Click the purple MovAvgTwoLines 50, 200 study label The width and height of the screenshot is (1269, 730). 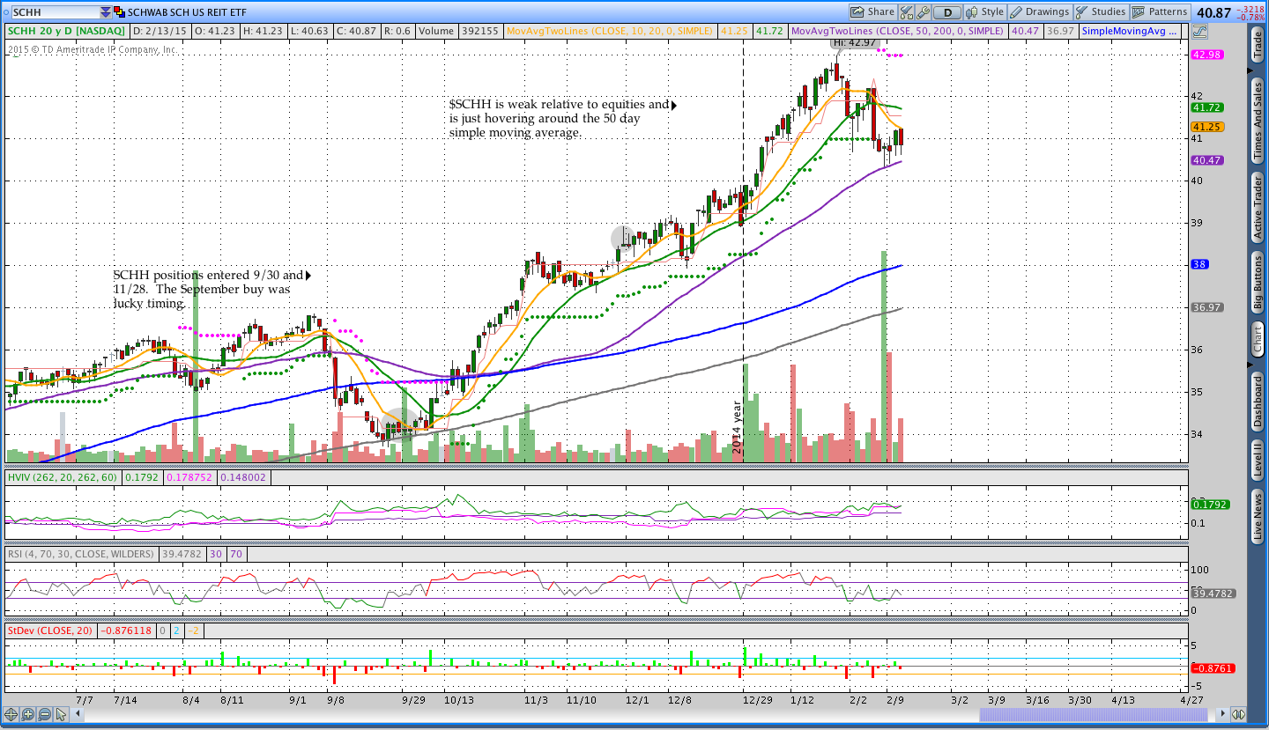tap(898, 31)
